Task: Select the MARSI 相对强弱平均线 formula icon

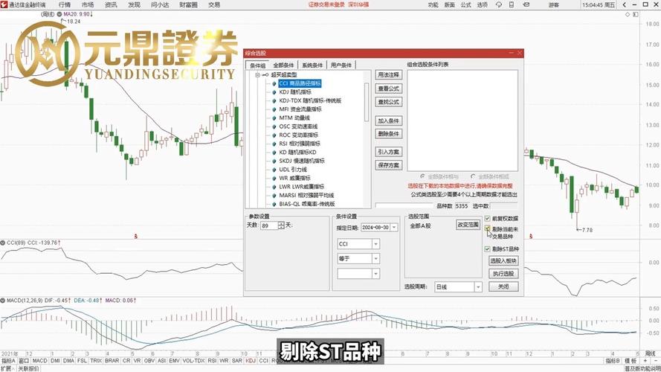Action: [274, 196]
